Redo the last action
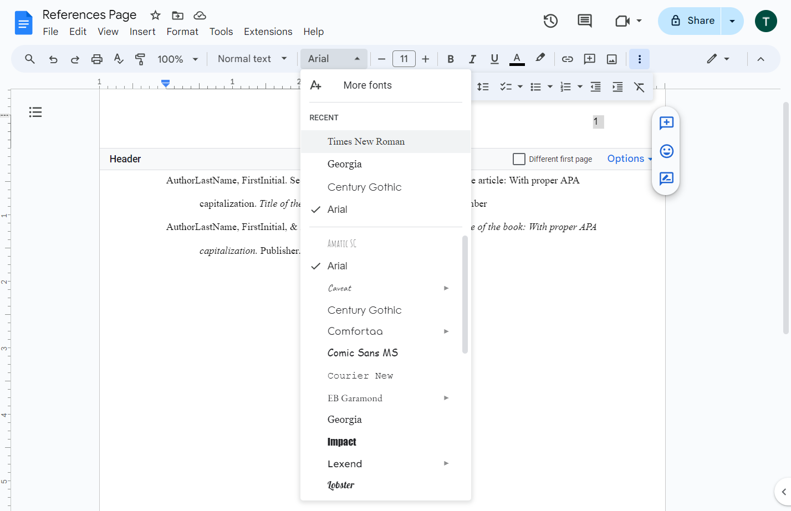The height and width of the screenshot is (511, 791). click(x=75, y=59)
